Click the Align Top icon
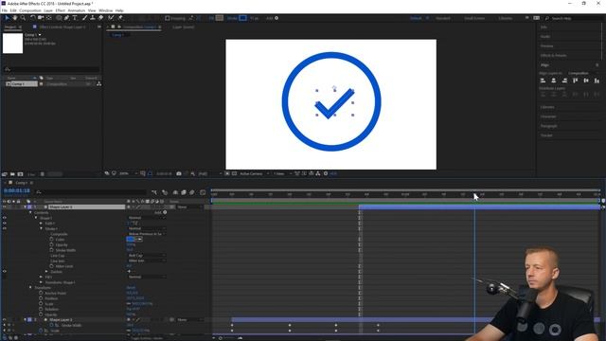This screenshot has width=606, height=341. [576, 81]
